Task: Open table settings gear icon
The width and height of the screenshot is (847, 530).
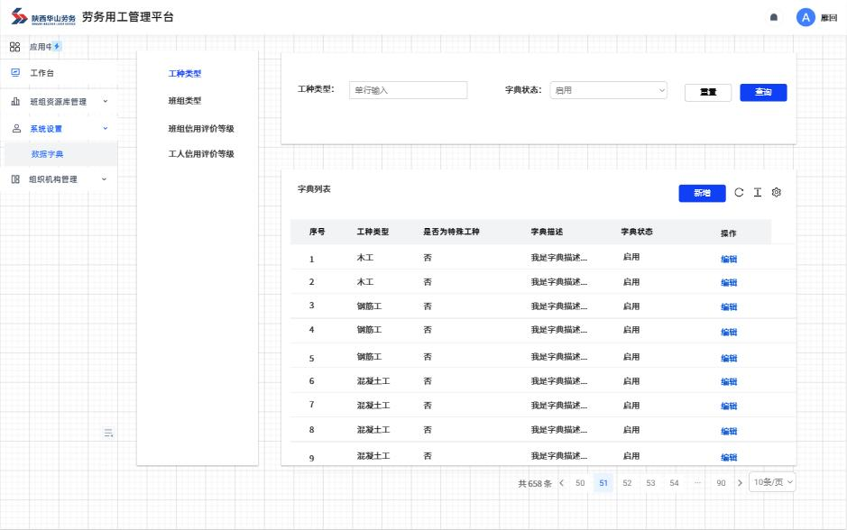Action: (777, 192)
